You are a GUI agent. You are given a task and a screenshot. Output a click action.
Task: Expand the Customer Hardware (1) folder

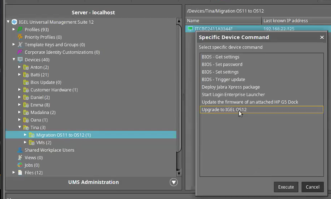point(19,90)
